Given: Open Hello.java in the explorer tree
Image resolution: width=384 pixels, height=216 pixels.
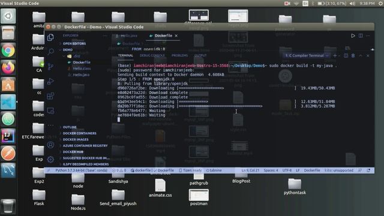Looking at the screenshot, I should [81, 74].
